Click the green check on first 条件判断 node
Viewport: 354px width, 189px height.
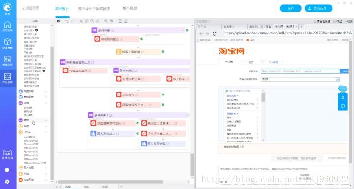[187, 30]
